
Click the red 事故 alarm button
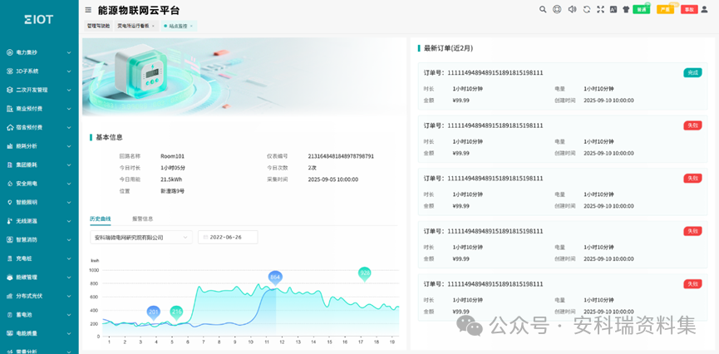coord(689,10)
